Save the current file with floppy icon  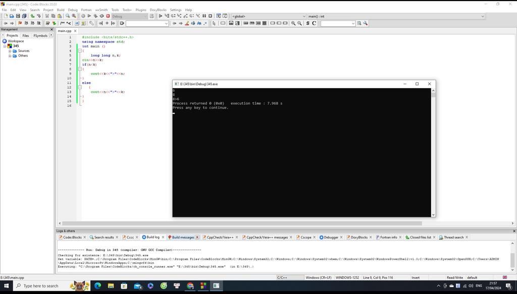tap(18, 16)
